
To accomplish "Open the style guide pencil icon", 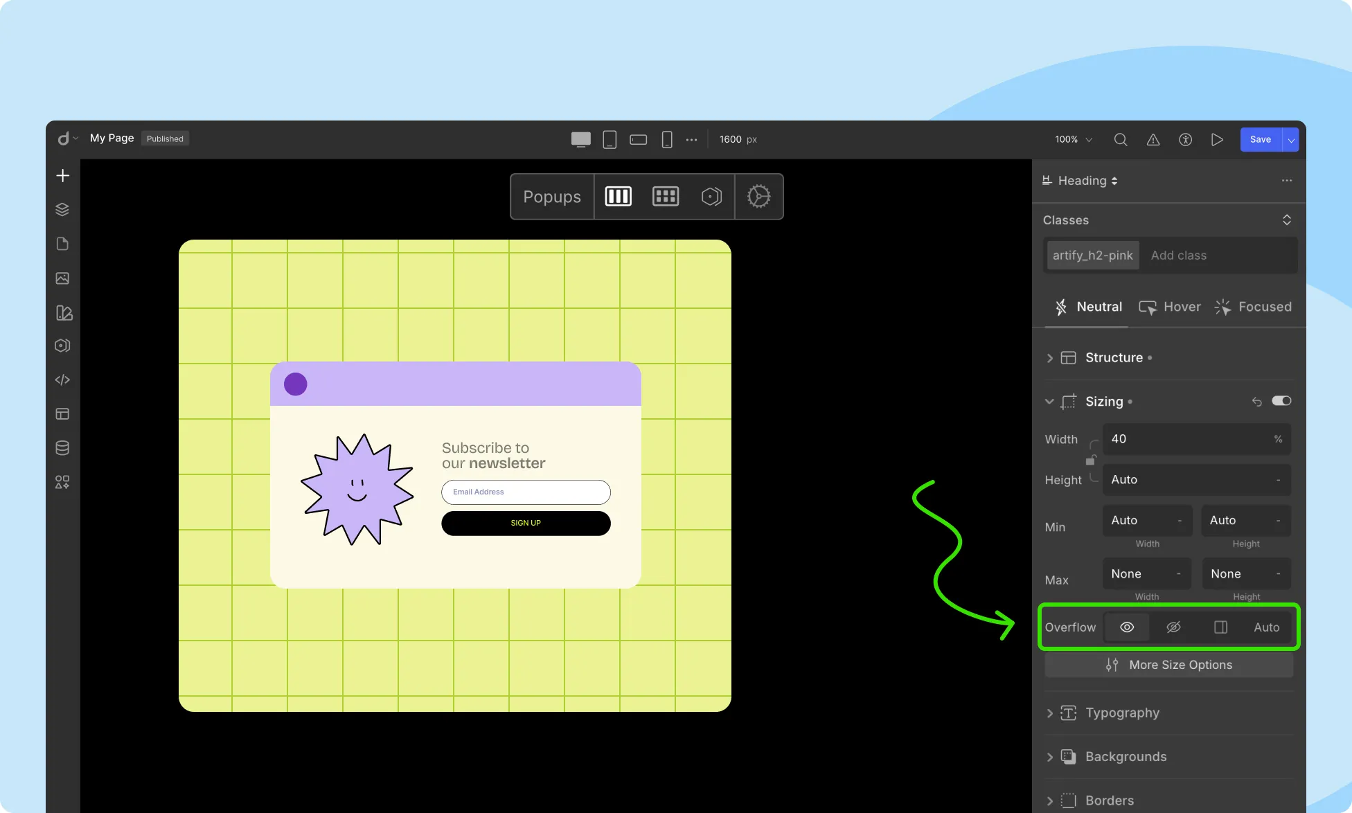I will (64, 313).
